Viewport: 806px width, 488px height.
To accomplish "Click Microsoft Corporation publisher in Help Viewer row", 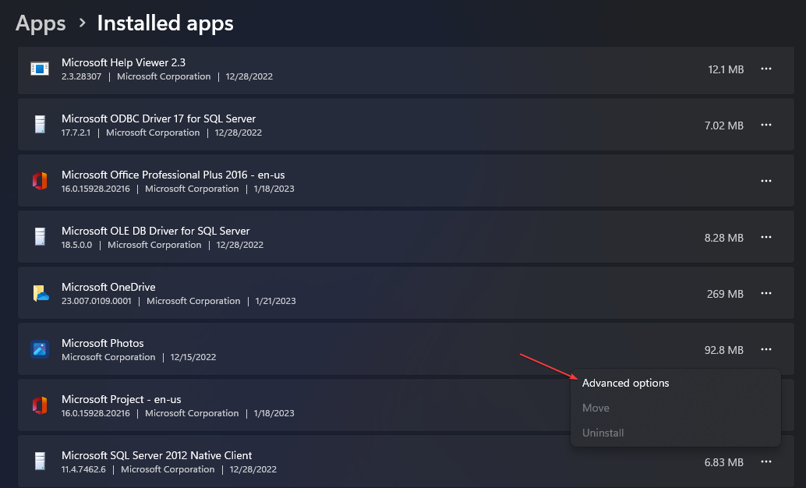I will tap(164, 76).
